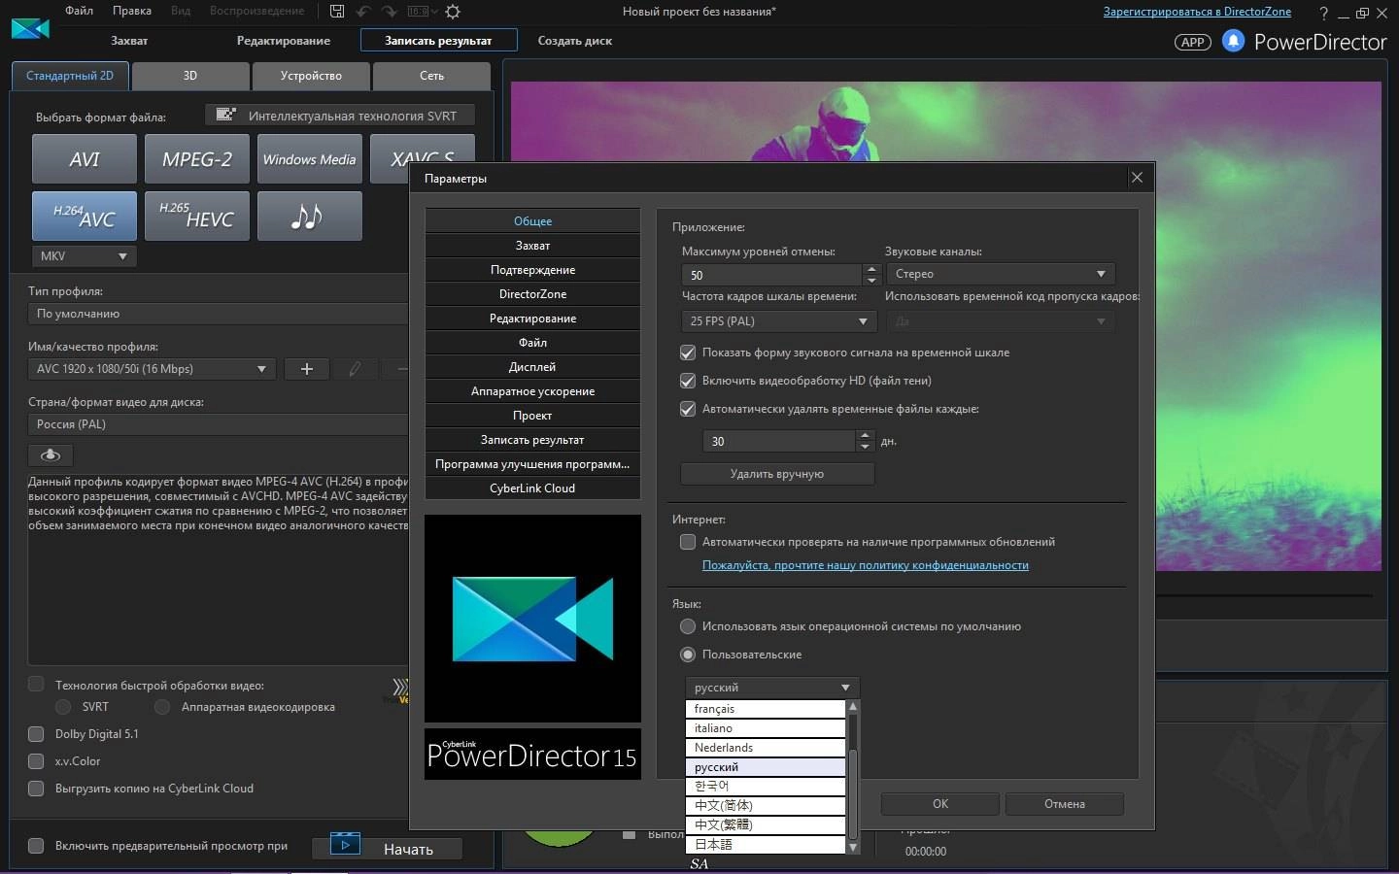The height and width of the screenshot is (874, 1399).
Task: Click the language list scroll down arrow
Action: coord(853,847)
